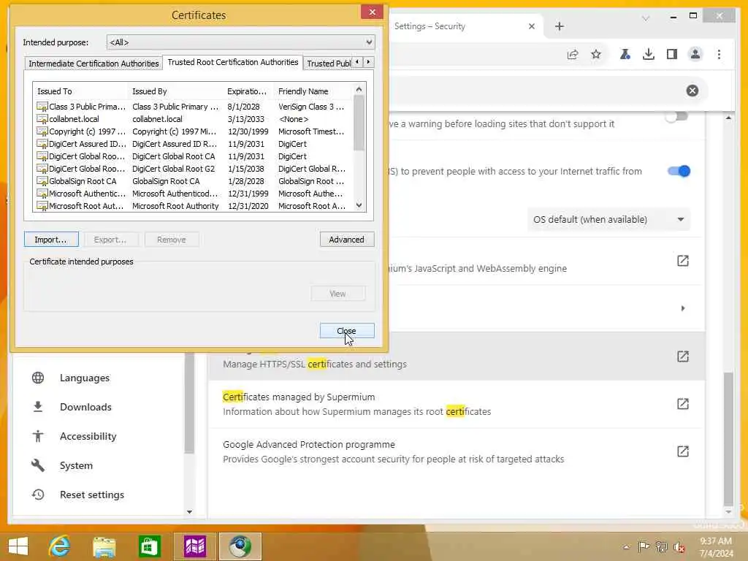
Task: Open File Explorer from taskbar
Action: click(x=104, y=546)
